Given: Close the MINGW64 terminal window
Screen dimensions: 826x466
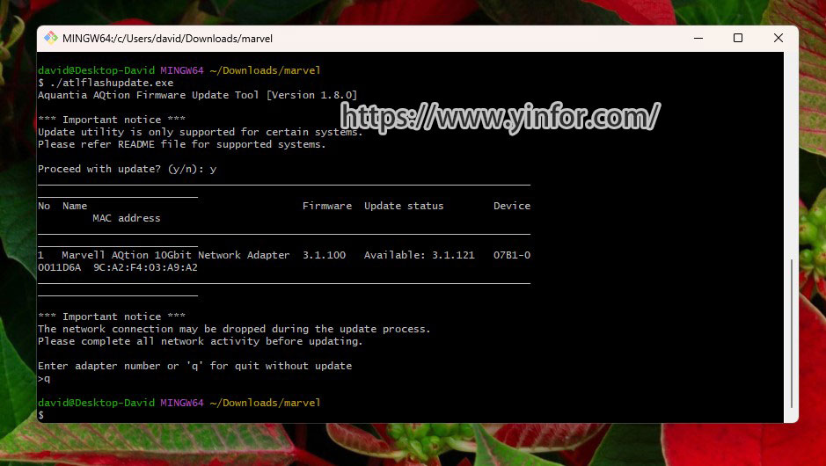Looking at the screenshot, I should point(778,38).
